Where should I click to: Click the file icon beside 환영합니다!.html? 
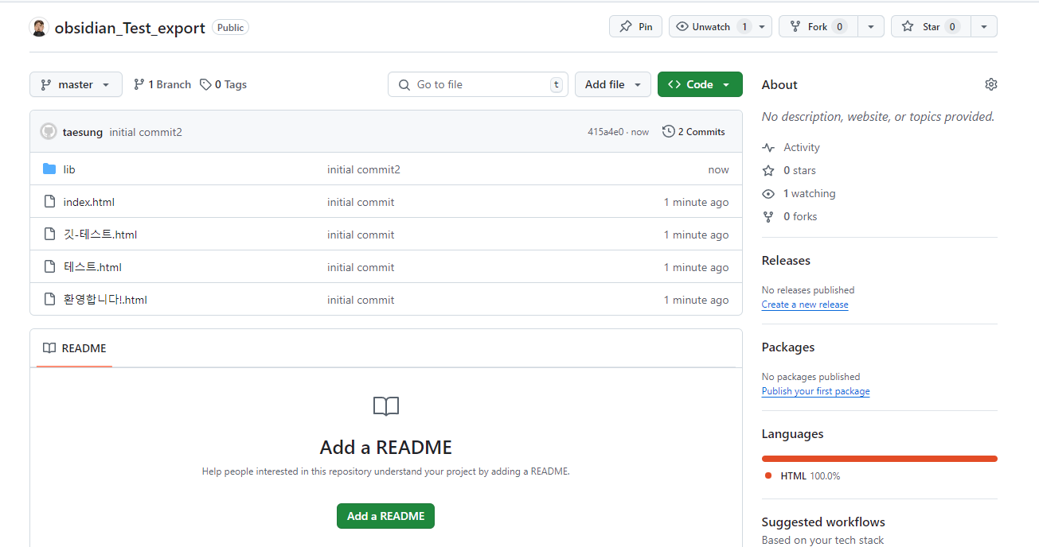[49, 300]
